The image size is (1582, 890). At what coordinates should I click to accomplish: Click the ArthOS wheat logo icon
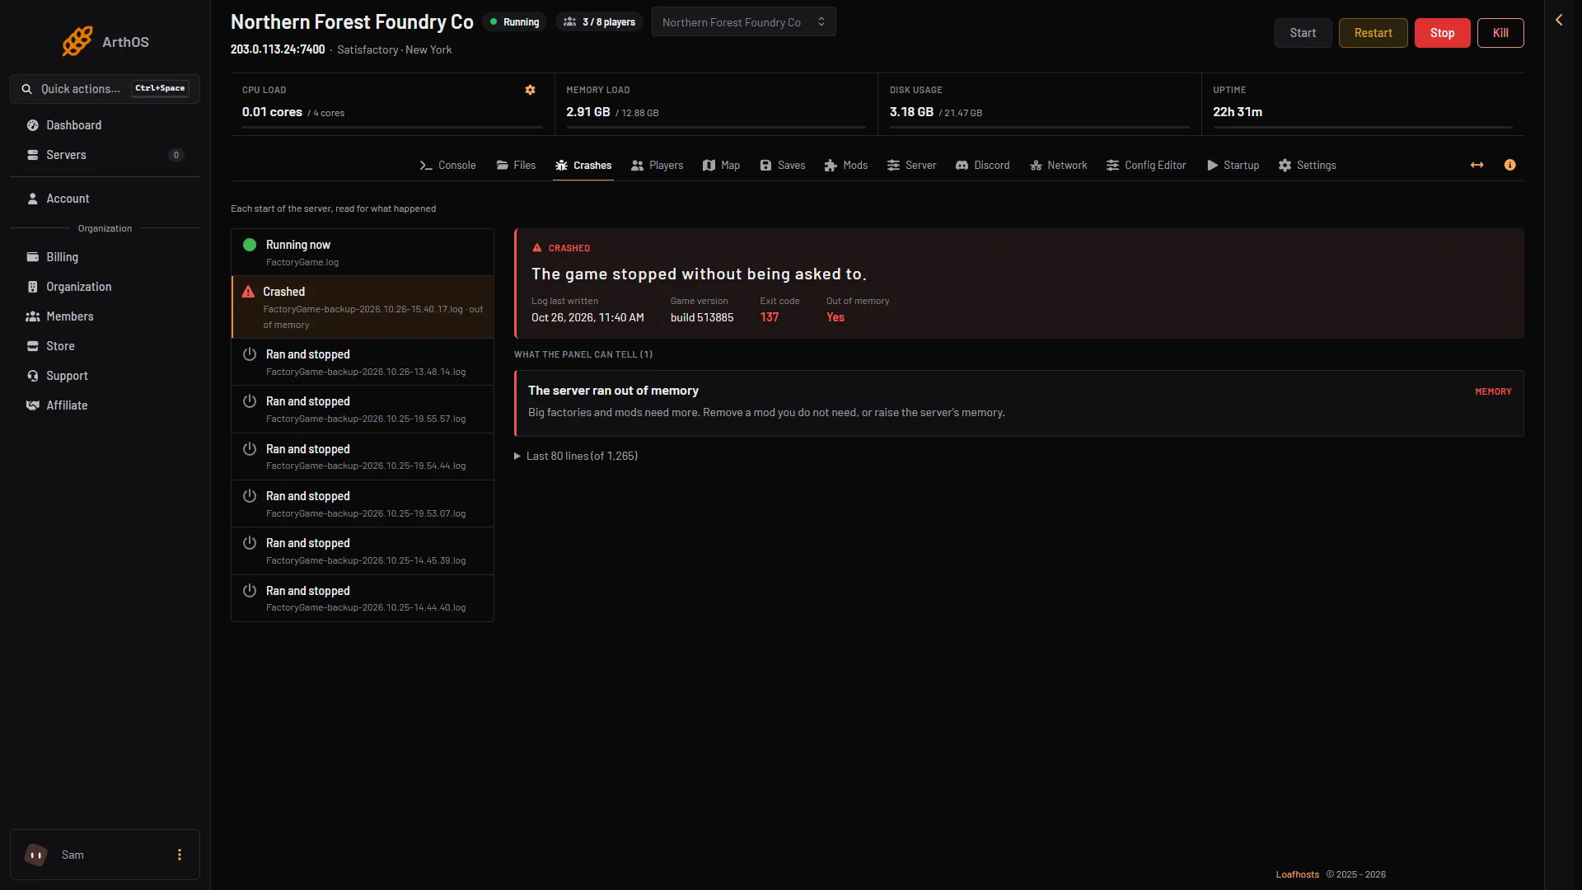[x=77, y=41]
